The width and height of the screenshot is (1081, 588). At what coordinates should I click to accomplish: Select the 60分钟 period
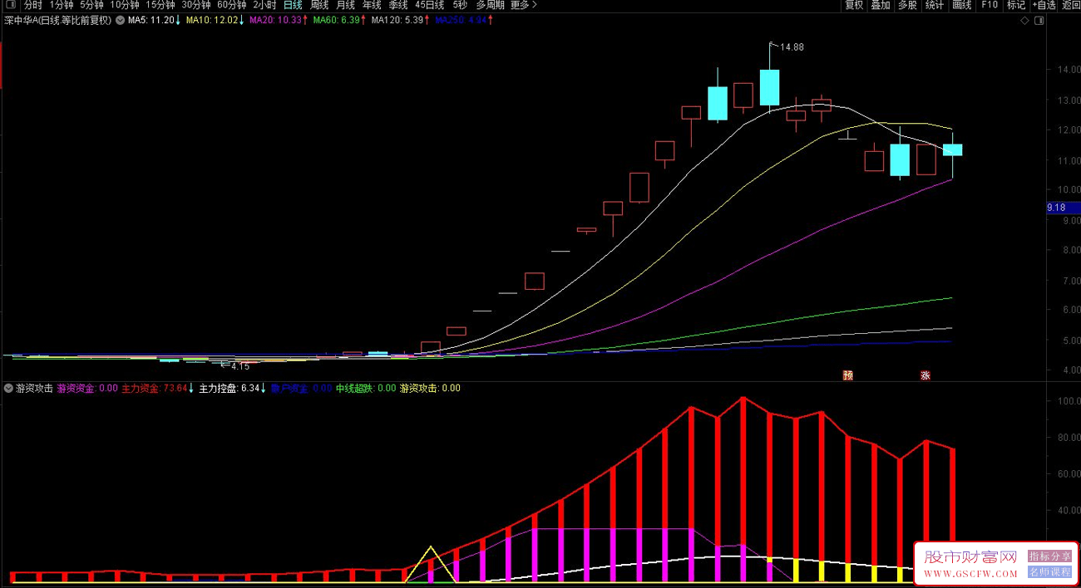tap(232, 5)
